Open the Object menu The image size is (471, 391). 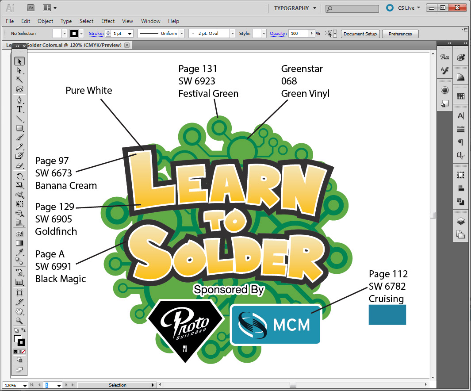pos(46,21)
